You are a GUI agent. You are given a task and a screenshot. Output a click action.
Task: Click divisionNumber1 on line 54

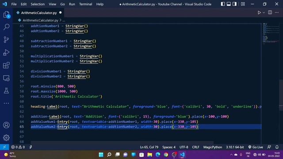coord(46,71)
